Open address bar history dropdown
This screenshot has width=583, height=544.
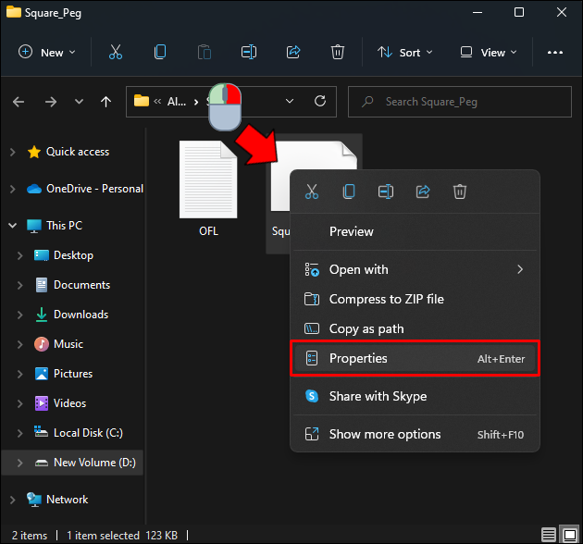[x=290, y=101]
